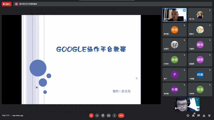Click the meeting code eas-htre-qvj
The height and width of the screenshot is (120, 214).
click(x=18, y=115)
